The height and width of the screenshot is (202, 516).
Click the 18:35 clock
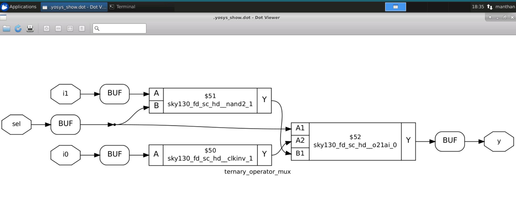[x=478, y=7]
